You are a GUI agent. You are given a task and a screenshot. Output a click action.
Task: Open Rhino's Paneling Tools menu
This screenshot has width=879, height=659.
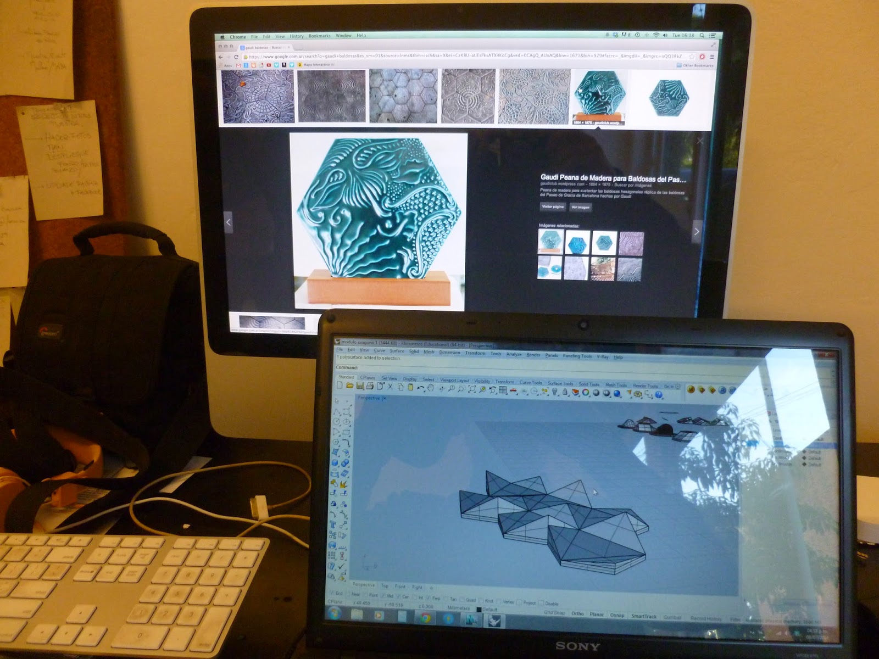pos(578,356)
